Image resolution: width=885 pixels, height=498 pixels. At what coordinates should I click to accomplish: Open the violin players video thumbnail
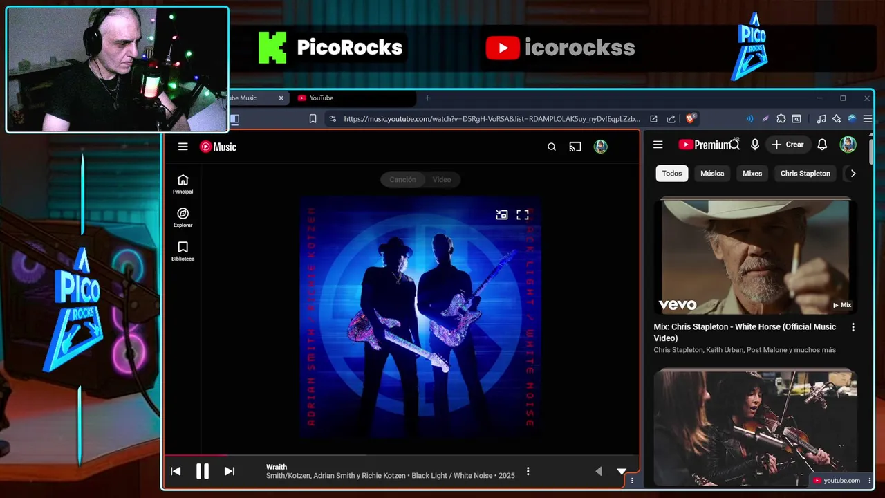pyautogui.click(x=756, y=427)
